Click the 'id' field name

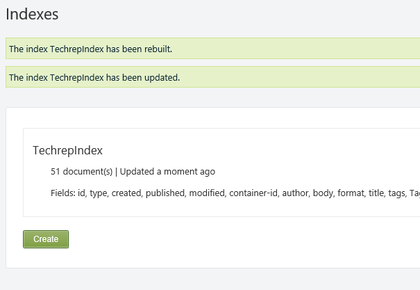(x=81, y=193)
